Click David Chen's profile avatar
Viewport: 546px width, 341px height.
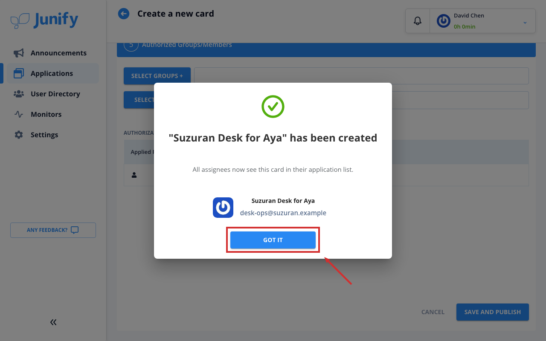tap(444, 21)
